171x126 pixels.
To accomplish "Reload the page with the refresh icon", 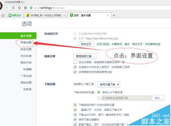I will (13, 8).
